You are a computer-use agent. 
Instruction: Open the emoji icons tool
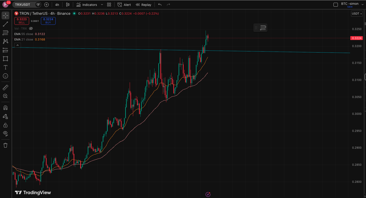pos(5,76)
